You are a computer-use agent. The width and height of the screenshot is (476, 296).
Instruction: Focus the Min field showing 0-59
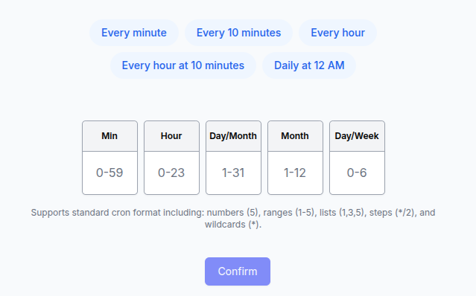110,173
